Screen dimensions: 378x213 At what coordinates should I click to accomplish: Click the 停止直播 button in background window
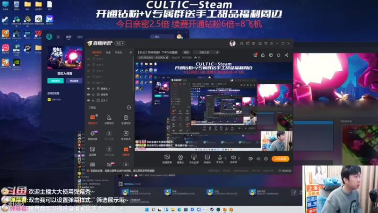pyautogui.click(x=74, y=80)
